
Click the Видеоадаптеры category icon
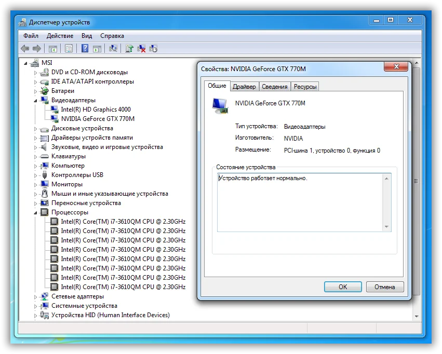click(x=45, y=100)
